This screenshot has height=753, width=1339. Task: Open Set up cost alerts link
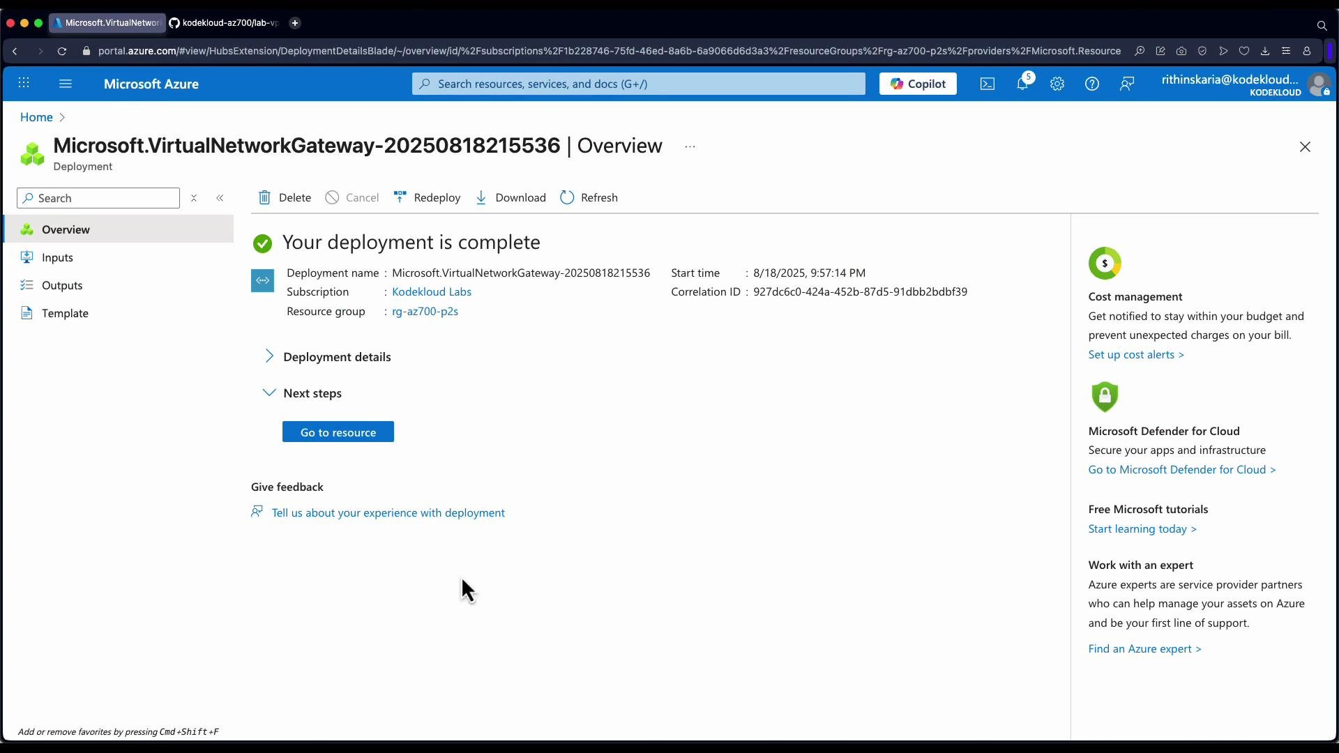1136,354
